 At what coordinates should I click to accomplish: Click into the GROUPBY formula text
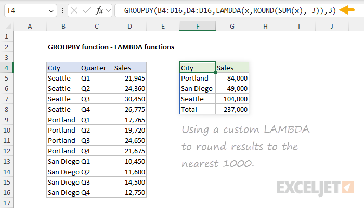pos(228,10)
